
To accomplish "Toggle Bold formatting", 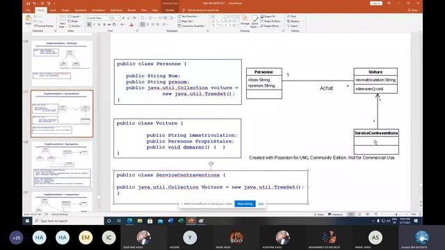I will pyautogui.click(x=89, y=25).
